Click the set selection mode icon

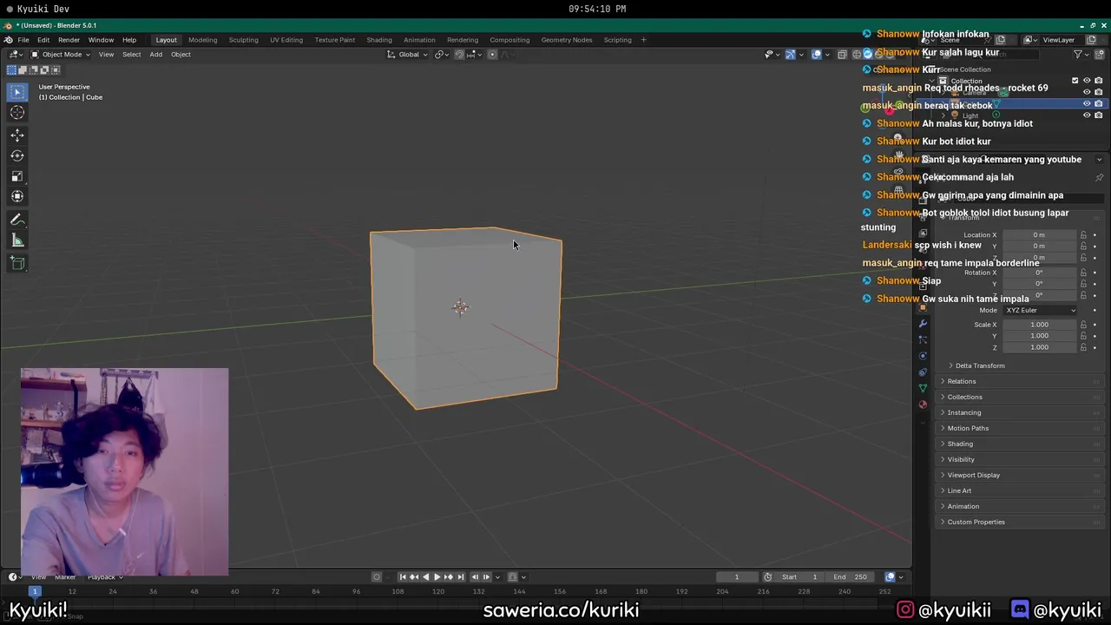pos(11,70)
